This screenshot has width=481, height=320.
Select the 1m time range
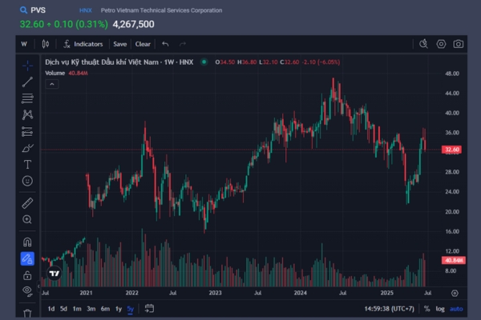point(77,309)
